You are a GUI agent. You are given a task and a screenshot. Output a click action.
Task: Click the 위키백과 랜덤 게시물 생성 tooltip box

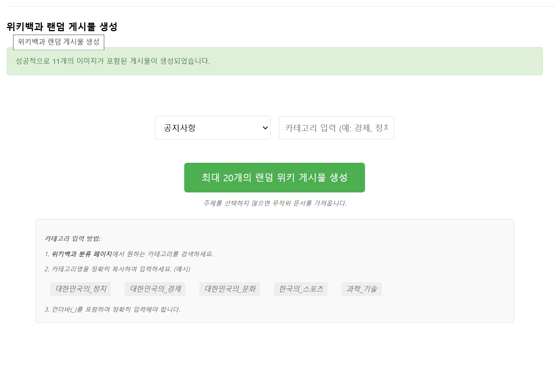[x=58, y=42]
